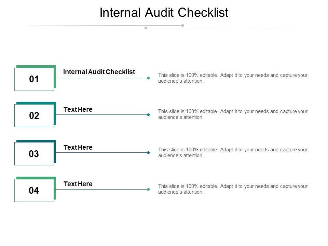The width and height of the screenshot is (328, 246).
Task: Click the green connector dot of row 01
Action: point(148,78)
